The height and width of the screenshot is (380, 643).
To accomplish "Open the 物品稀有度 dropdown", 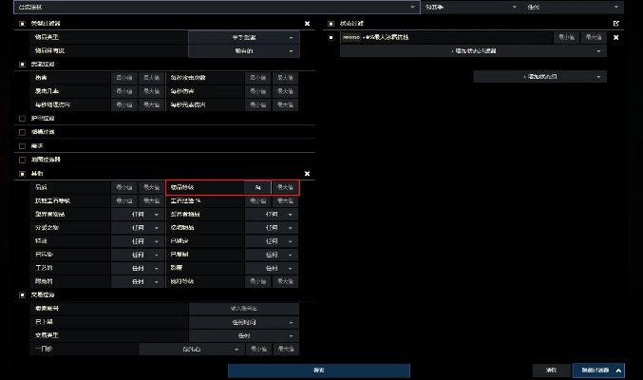I will tap(242, 49).
